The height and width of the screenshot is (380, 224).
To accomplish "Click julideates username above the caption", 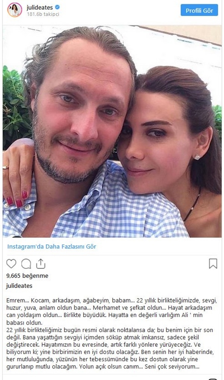I will click(19, 286).
